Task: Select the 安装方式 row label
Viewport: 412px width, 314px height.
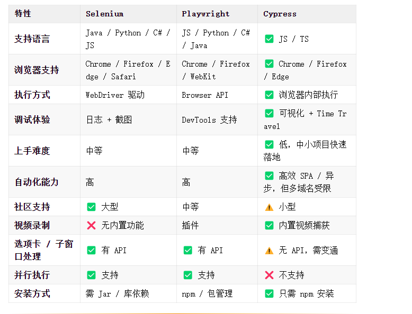Action: [x=32, y=293]
